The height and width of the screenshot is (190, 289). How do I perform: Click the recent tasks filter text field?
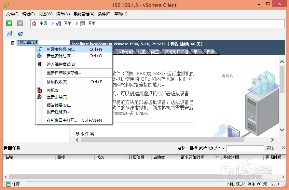[x=245, y=149]
